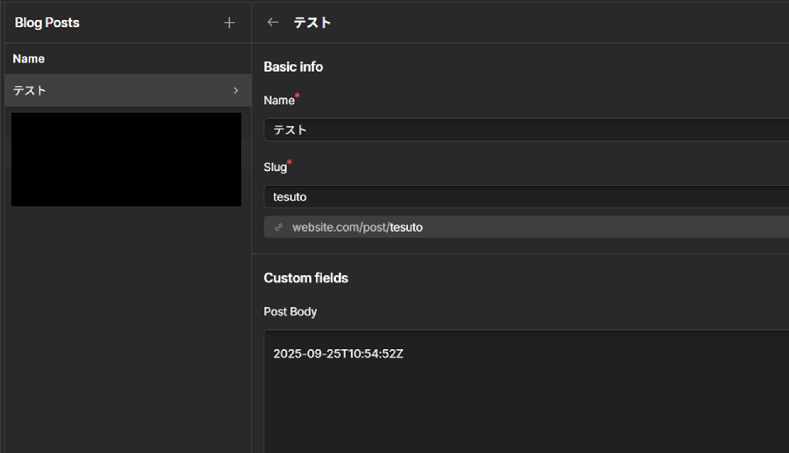Click the Basic info section heading

[x=293, y=67]
